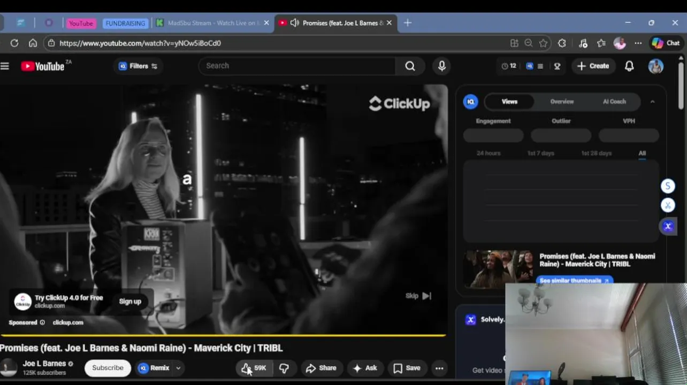Viewport: 687px width, 385px height.
Task: Open the YouTube guide hamburger menu
Action: [x=5, y=66]
